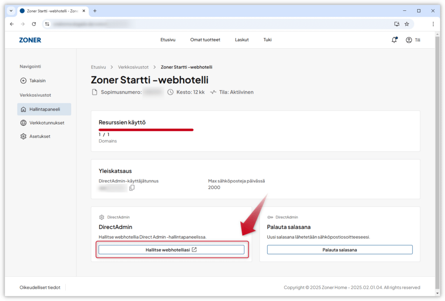Screen dimensions: 445x301
Task: Open Omat tuotteet in top navigation
Action: (205, 40)
